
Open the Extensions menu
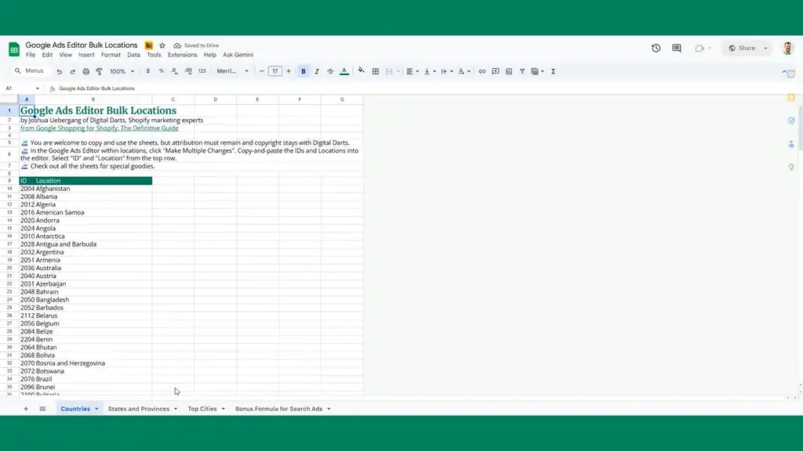182,55
